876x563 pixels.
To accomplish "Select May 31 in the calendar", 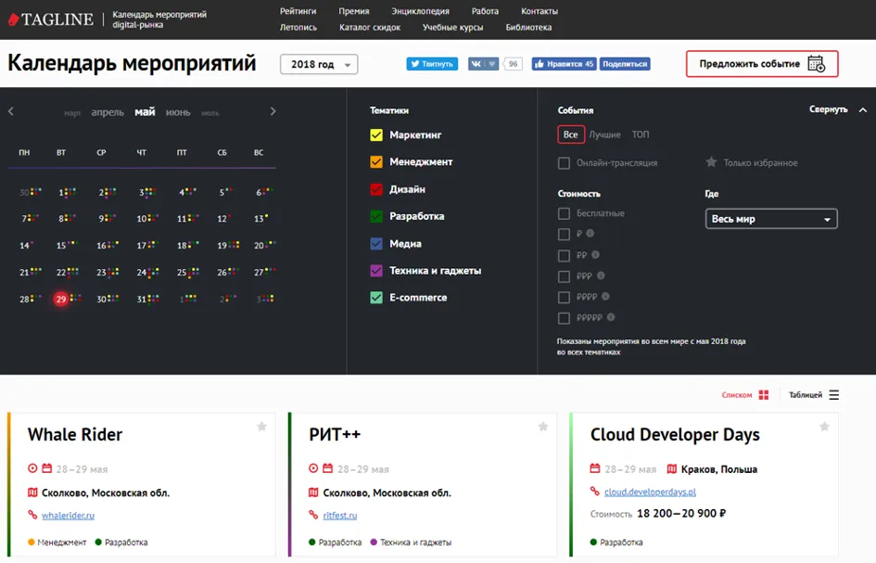I will tap(142, 299).
